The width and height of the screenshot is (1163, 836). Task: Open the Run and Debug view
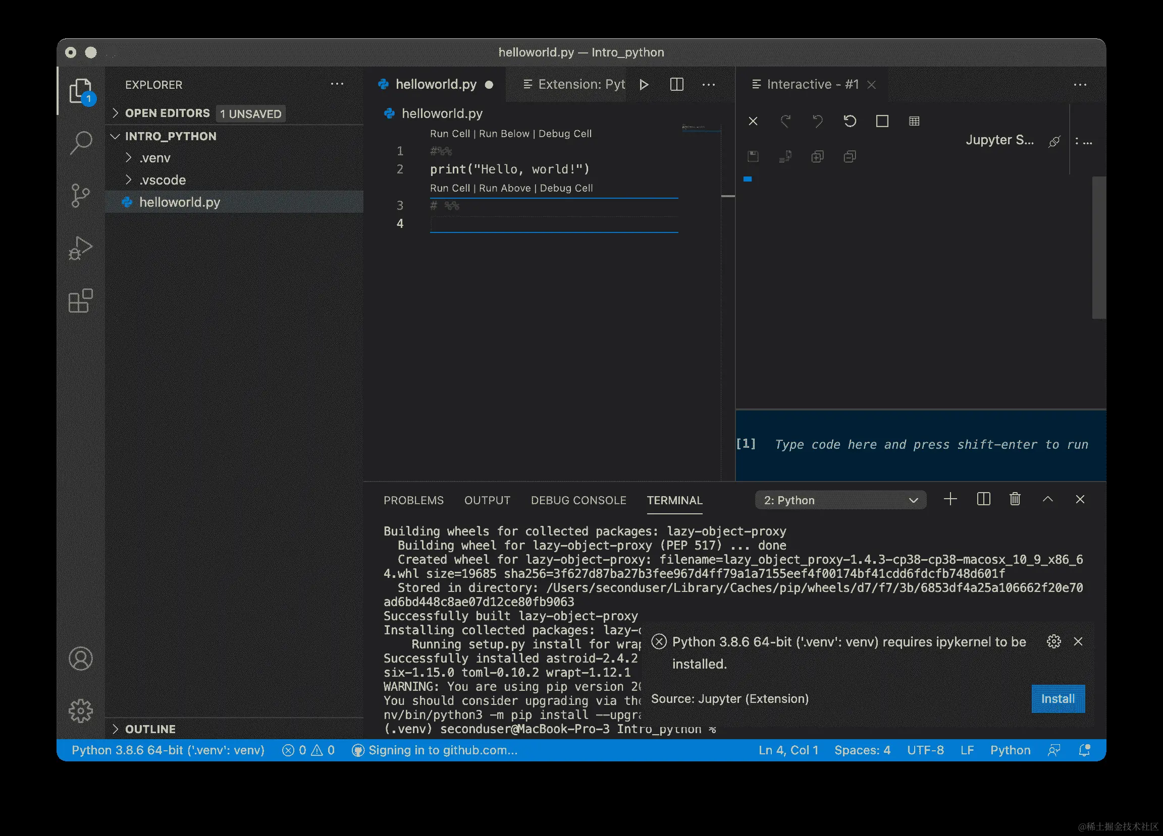[80, 249]
